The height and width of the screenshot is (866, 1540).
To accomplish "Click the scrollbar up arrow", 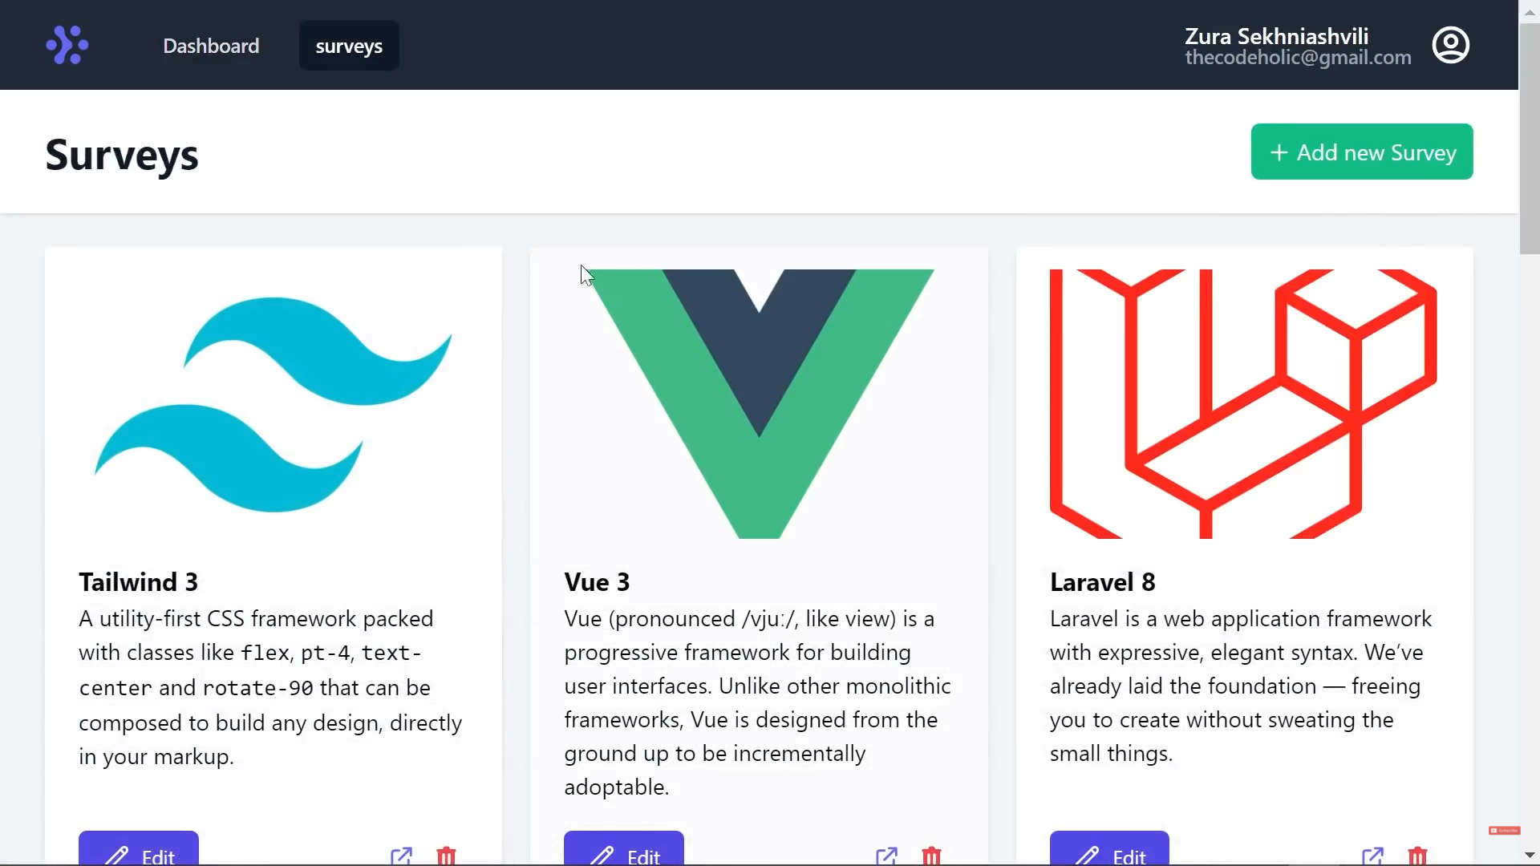I will coord(1530,11).
